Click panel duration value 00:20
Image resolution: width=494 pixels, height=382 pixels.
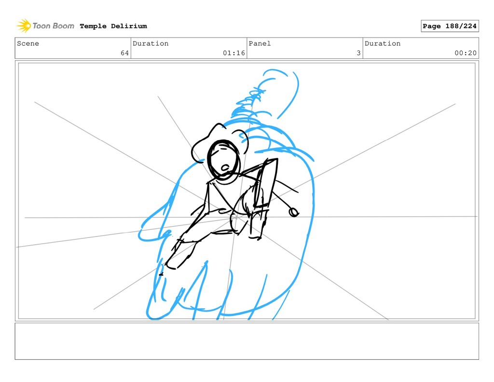[466, 53]
